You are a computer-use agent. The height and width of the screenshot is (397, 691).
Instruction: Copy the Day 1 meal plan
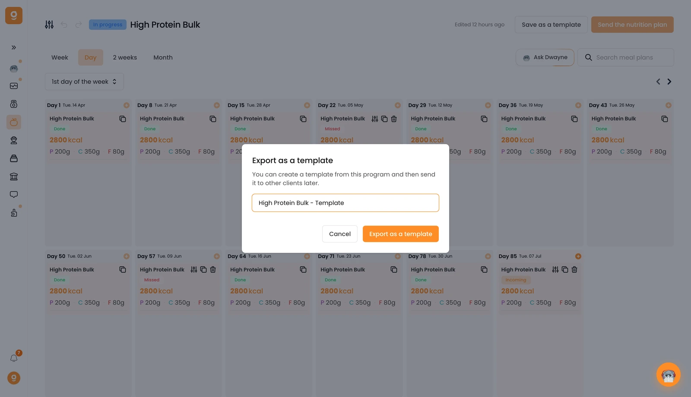tap(123, 119)
